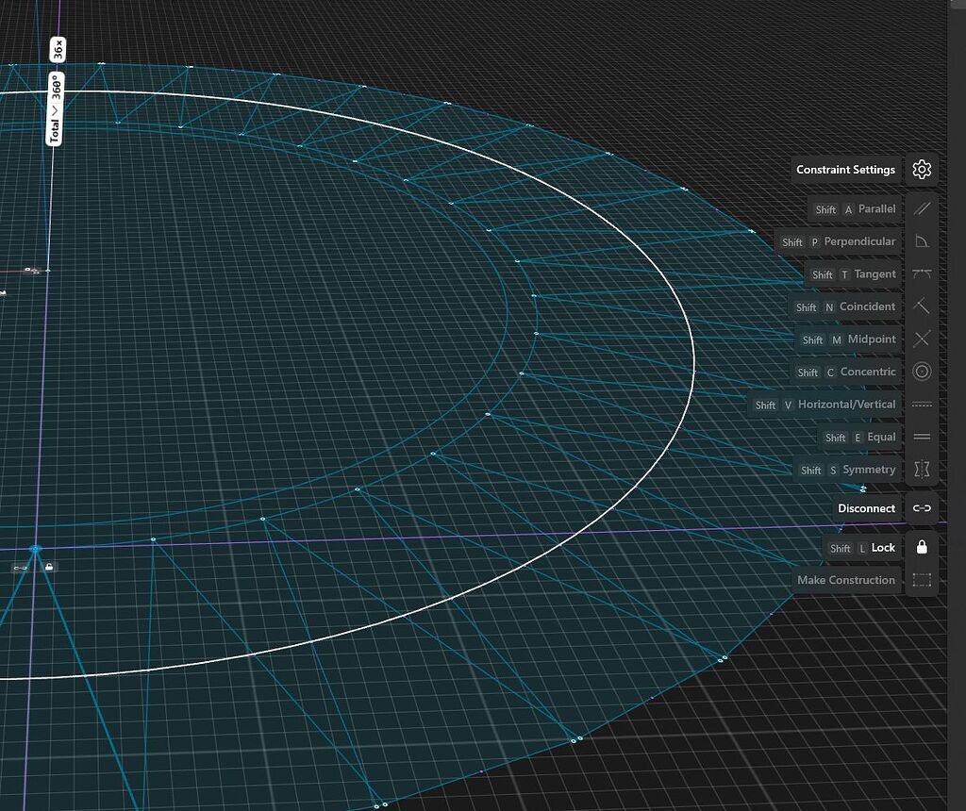Image resolution: width=966 pixels, height=811 pixels.
Task: Toggle Make Construction on selected geometry
Action: 922,580
